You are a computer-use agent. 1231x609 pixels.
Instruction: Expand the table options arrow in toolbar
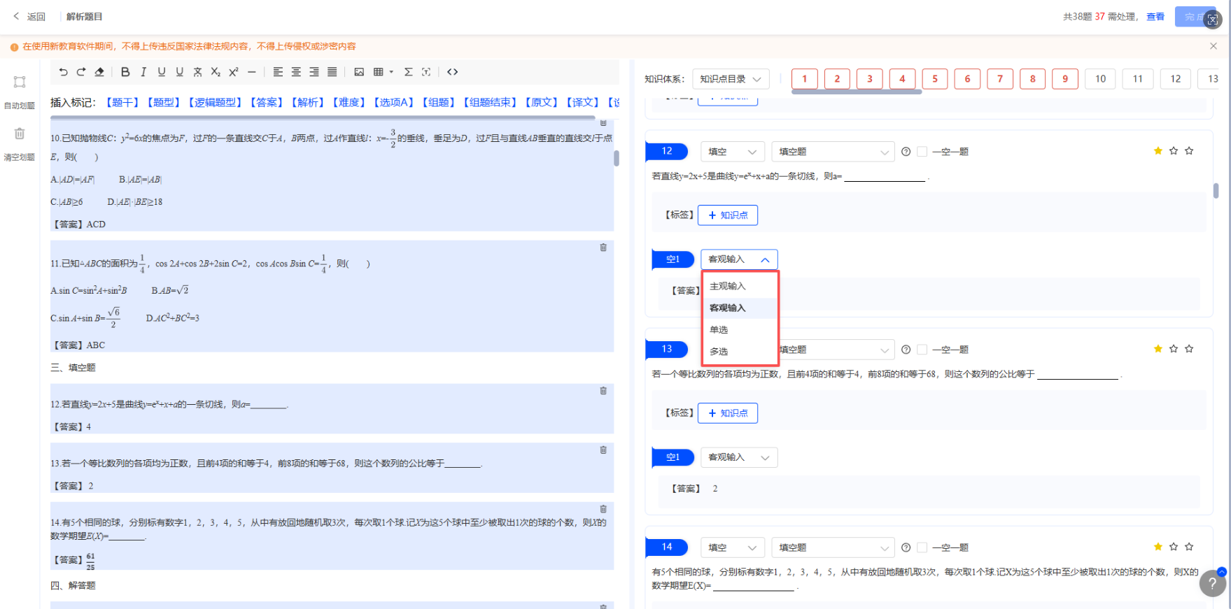click(391, 72)
